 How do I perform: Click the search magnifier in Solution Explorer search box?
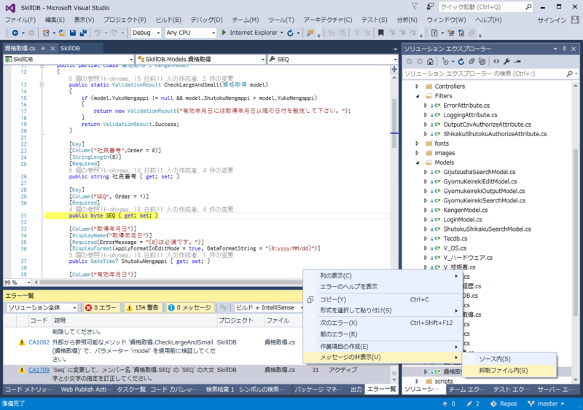(x=569, y=74)
